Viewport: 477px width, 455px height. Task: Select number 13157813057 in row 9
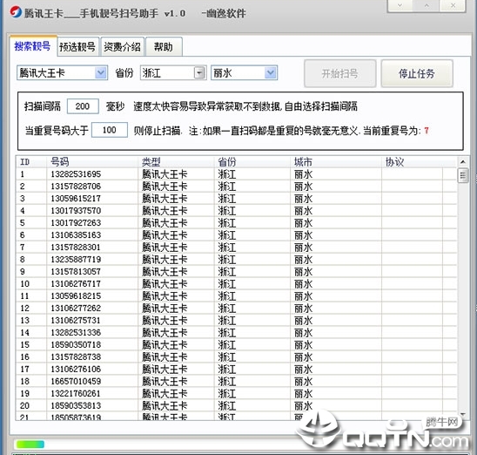[76, 272]
